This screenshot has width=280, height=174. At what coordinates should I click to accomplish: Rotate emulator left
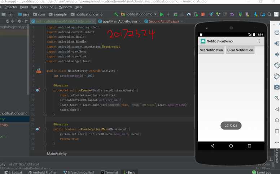pyautogui.click(x=277, y=65)
